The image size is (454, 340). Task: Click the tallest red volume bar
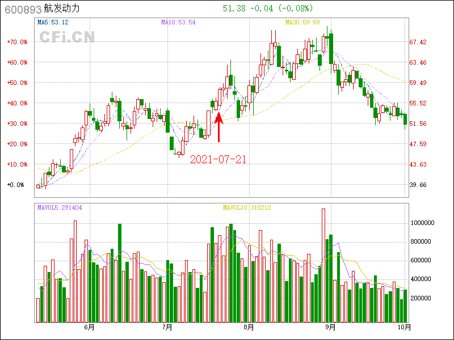(x=323, y=265)
